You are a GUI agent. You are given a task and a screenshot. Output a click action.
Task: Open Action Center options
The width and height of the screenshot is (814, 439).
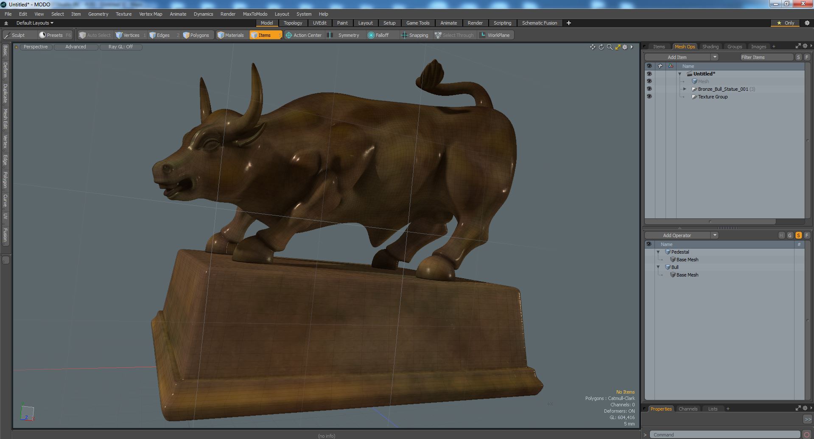pos(304,35)
